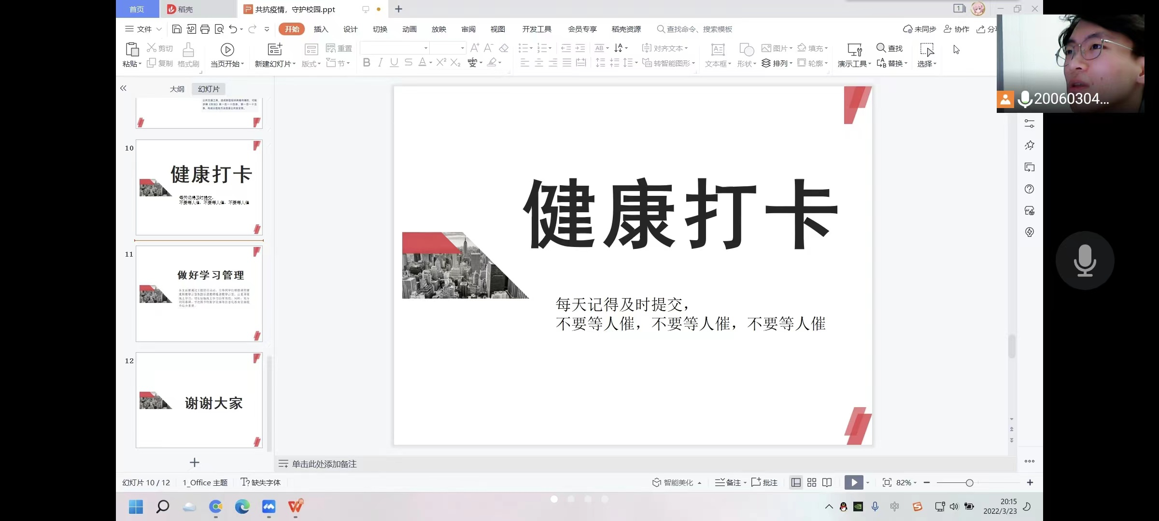Viewport: 1159px width, 521px height.
Task: Toggle Superscript formatting
Action: coord(441,63)
